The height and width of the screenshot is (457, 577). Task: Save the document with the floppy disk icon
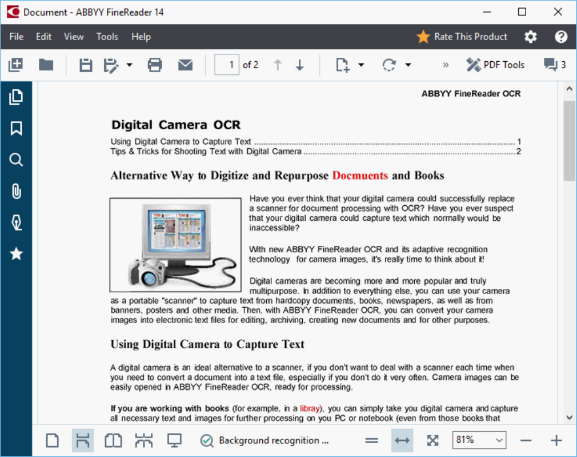[86, 65]
